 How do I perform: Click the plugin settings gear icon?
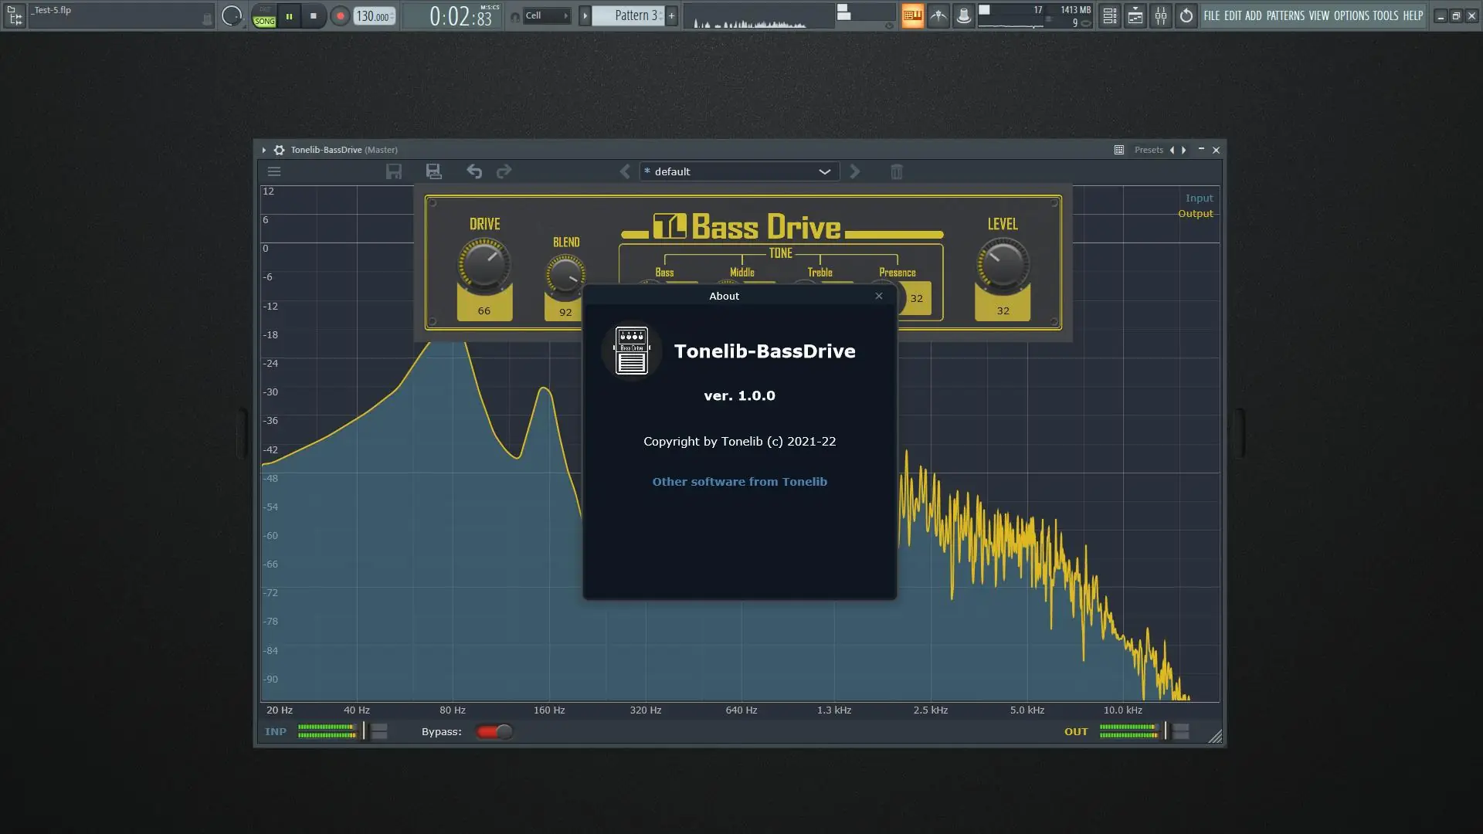coord(279,150)
